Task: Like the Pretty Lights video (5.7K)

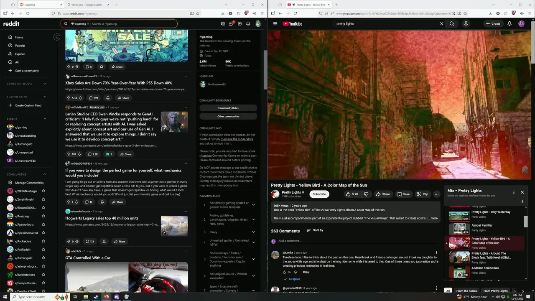Action: coord(352,194)
